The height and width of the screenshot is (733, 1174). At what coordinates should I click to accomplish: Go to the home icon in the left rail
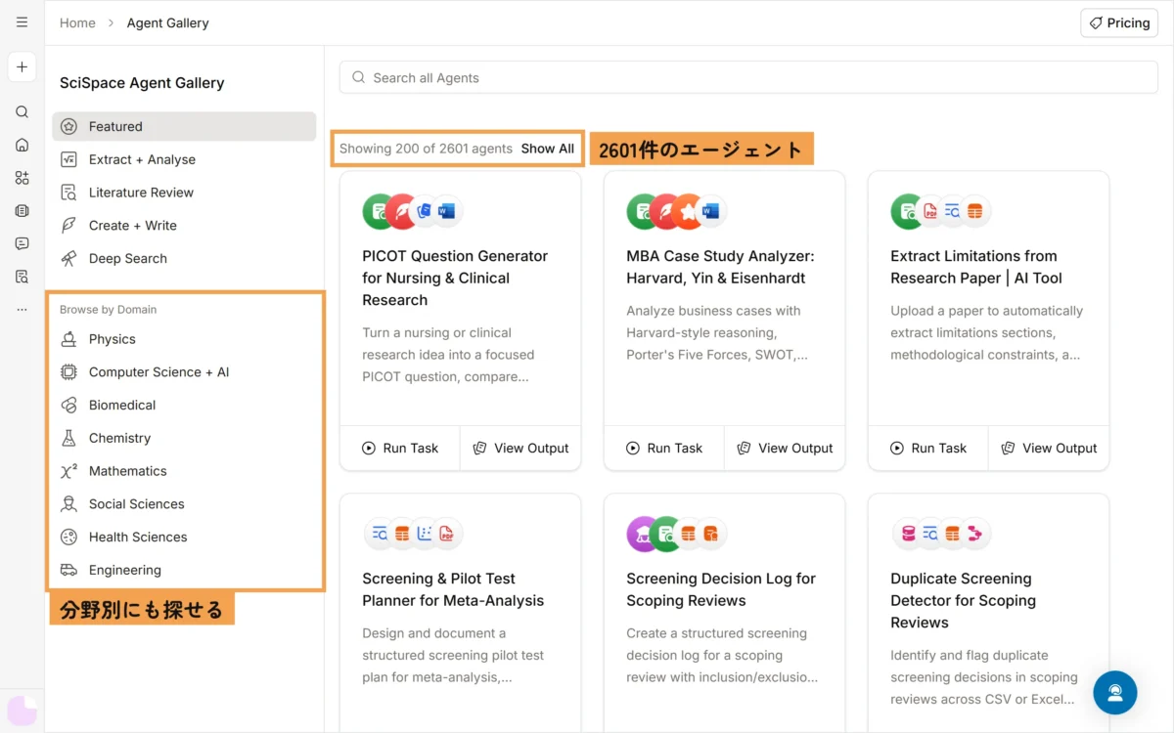click(22, 145)
